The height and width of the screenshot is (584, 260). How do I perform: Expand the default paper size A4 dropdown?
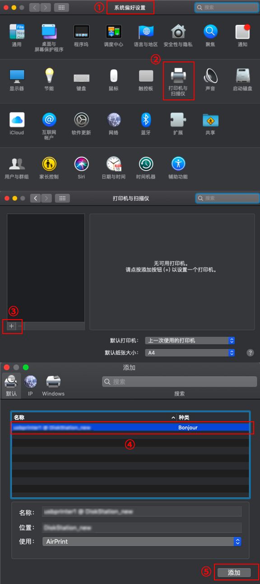click(190, 353)
